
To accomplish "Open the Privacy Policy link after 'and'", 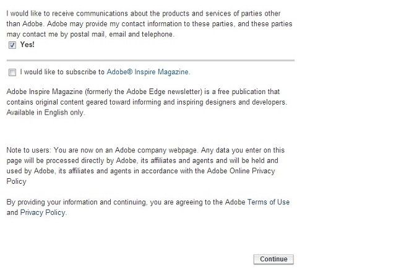I will pyautogui.click(x=43, y=213).
